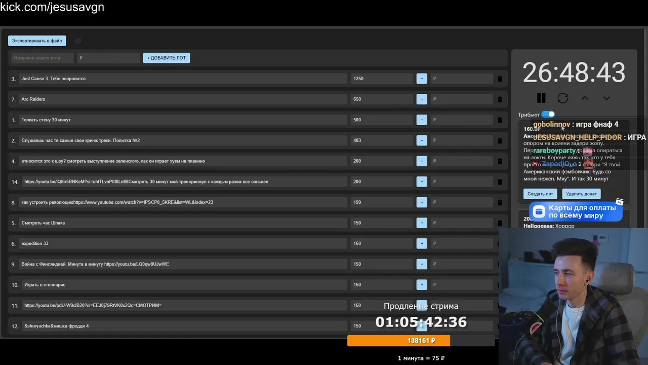The height and width of the screenshot is (365, 648).
Task: Decrease timer with down chevron
Action: pos(606,98)
